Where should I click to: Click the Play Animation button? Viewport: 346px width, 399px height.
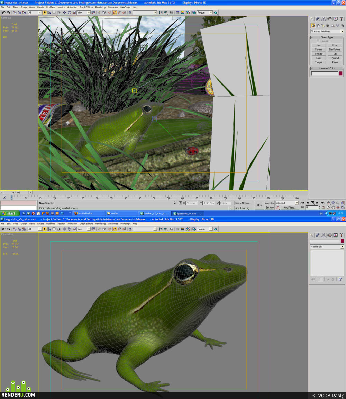click(x=312, y=203)
